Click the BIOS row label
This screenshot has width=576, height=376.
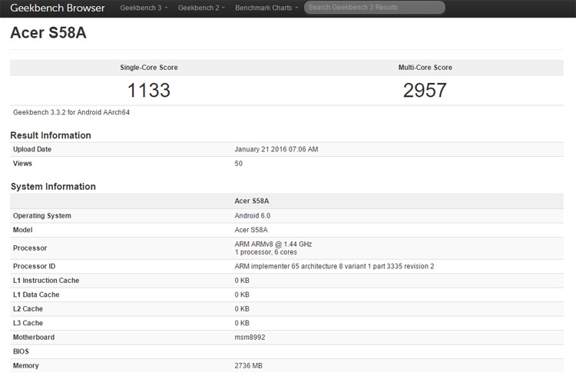(21, 351)
